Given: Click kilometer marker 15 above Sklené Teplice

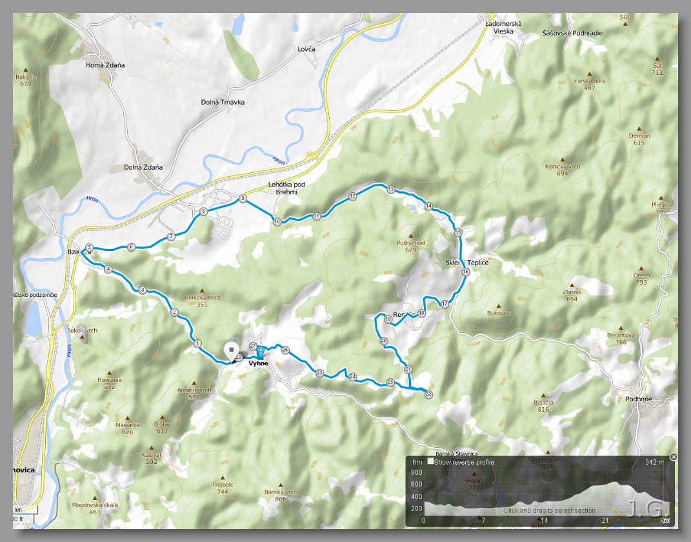Looking at the screenshot, I should pyautogui.click(x=458, y=232).
